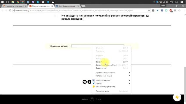
Task: Close the Чусовая 3д tab
Action: coord(26,6)
